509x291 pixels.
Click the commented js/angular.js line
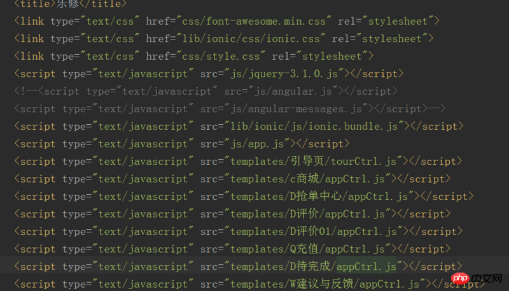206,92
